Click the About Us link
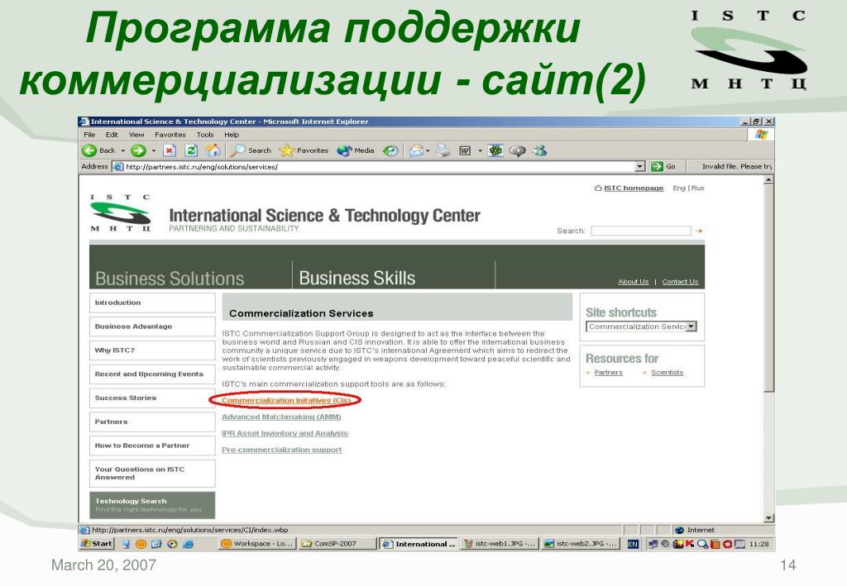The image size is (847, 586). pyautogui.click(x=633, y=282)
